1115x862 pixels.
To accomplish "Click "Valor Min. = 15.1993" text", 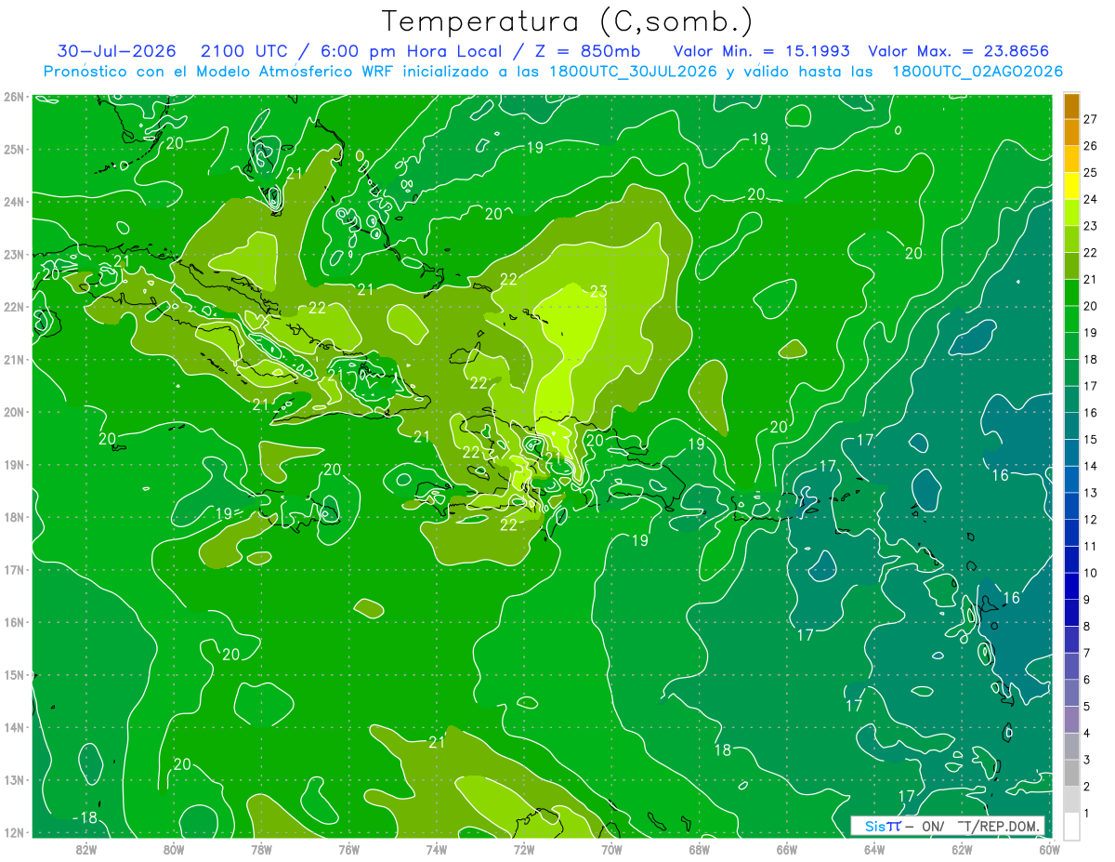I will pyautogui.click(x=762, y=51).
